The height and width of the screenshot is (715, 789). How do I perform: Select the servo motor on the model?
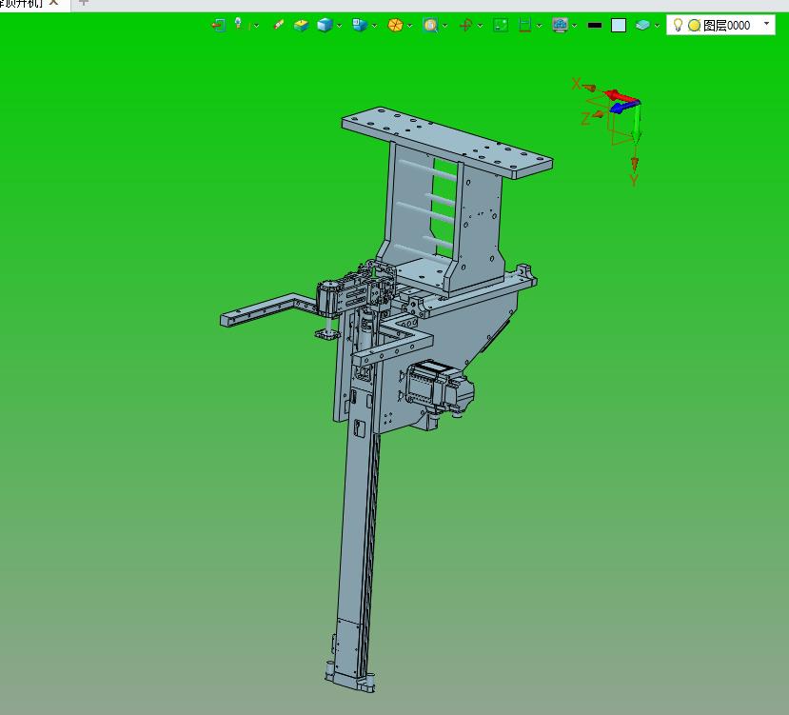click(439, 387)
